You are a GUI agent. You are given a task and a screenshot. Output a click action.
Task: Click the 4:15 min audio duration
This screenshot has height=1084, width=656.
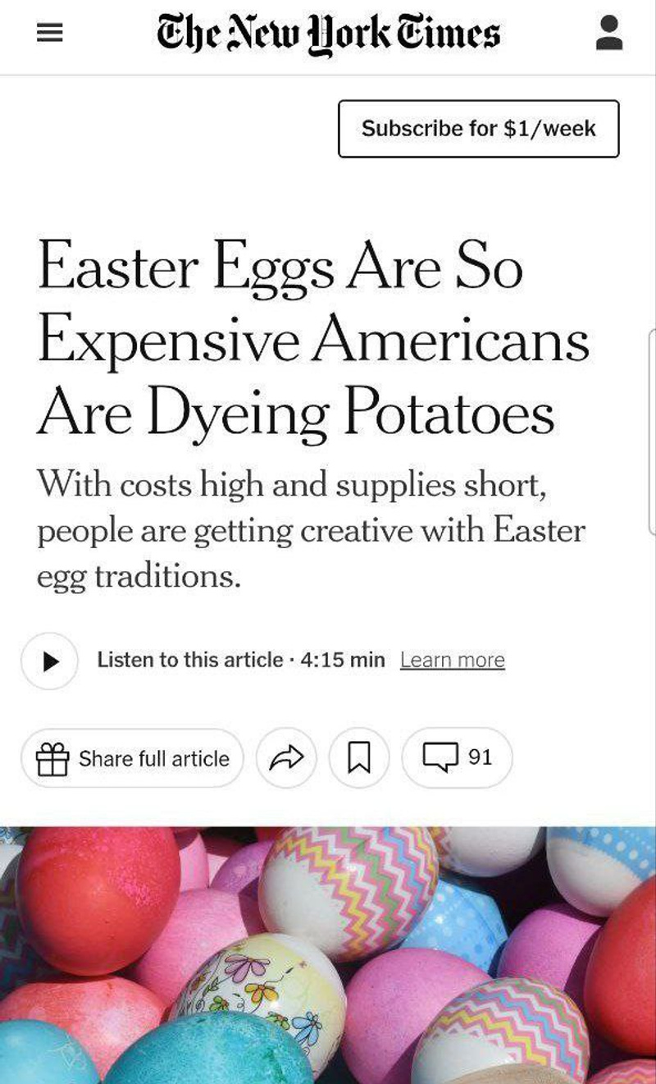point(343,660)
